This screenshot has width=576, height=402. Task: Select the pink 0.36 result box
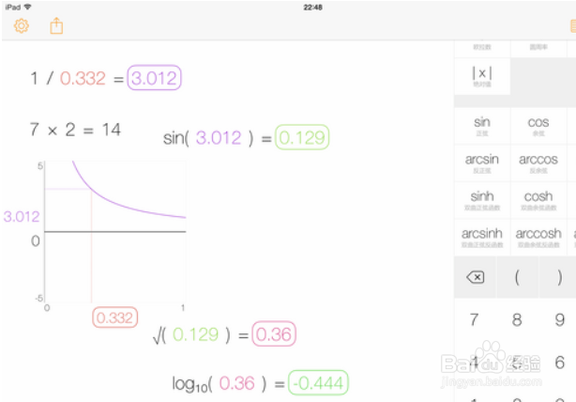coord(274,333)
